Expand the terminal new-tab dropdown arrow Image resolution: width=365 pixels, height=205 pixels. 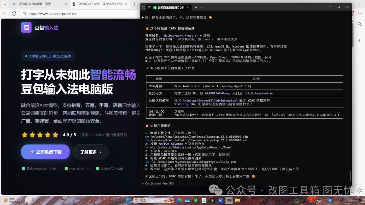point(201,8)
